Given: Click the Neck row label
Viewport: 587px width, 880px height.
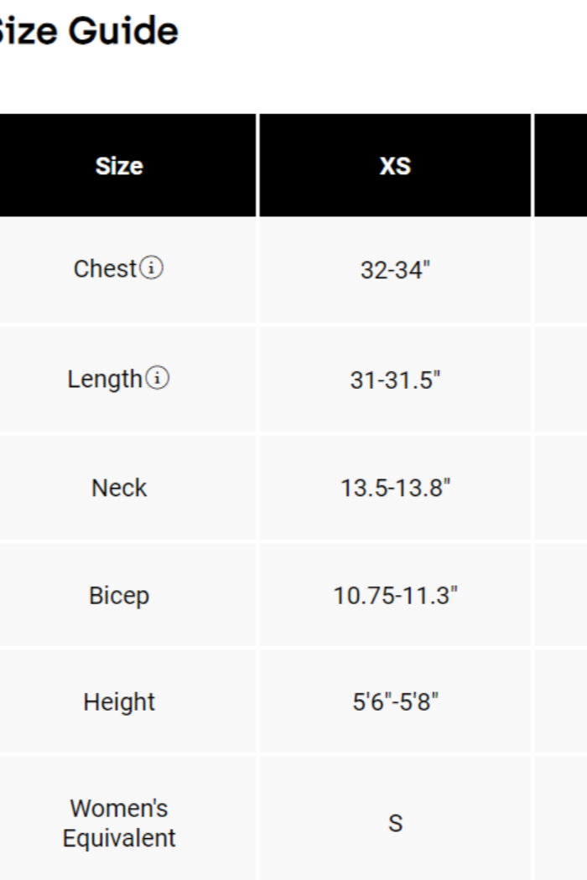Looking at the screenshot, I should click(x=119, y=488).
